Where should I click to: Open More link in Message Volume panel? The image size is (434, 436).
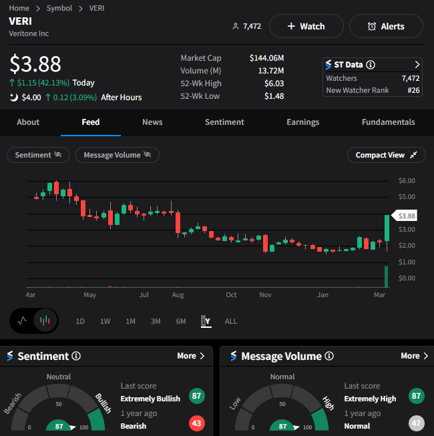[414, 356]
